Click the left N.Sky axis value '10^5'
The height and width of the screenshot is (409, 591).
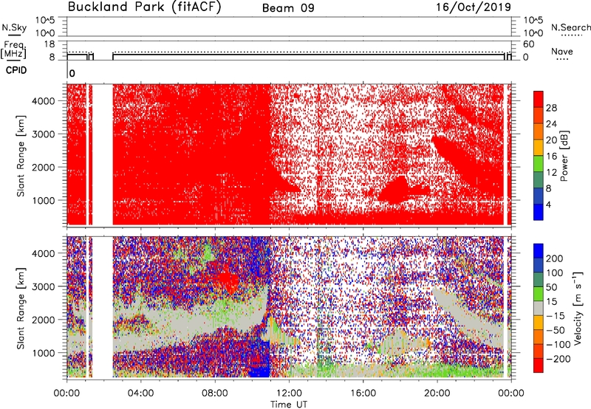[45, 20]
